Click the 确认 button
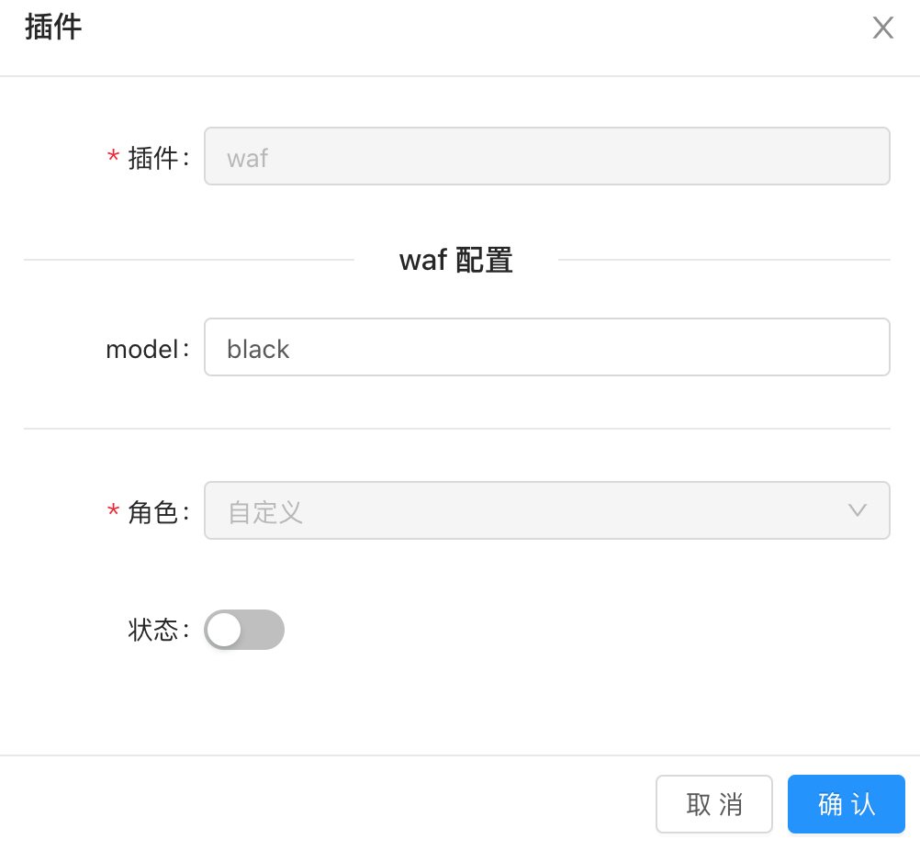Screen dimensions: 920x850 pos(846,804)
